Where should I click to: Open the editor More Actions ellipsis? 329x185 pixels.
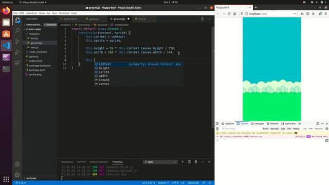coord(209,19)
